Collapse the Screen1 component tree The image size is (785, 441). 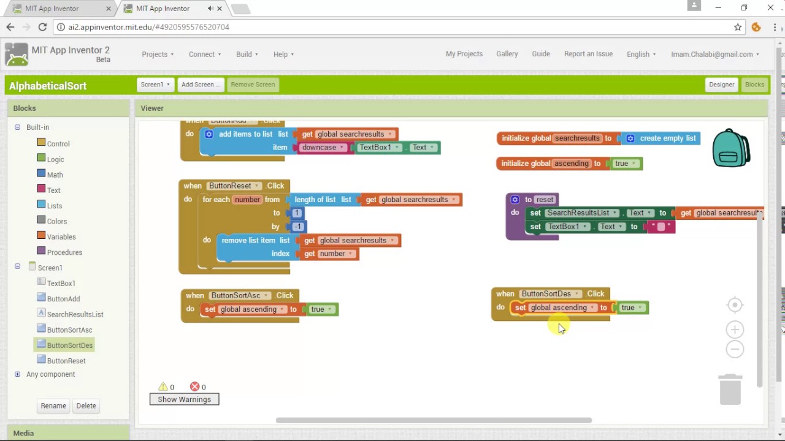17,266
